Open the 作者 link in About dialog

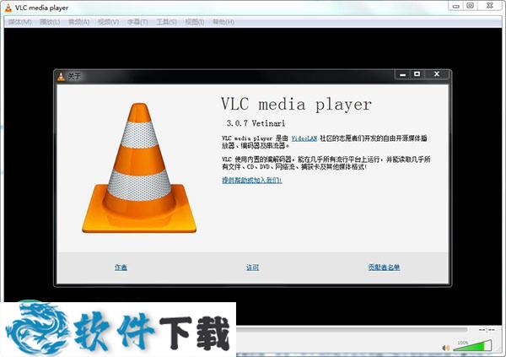pyautogui.click(x=121, y=268)
